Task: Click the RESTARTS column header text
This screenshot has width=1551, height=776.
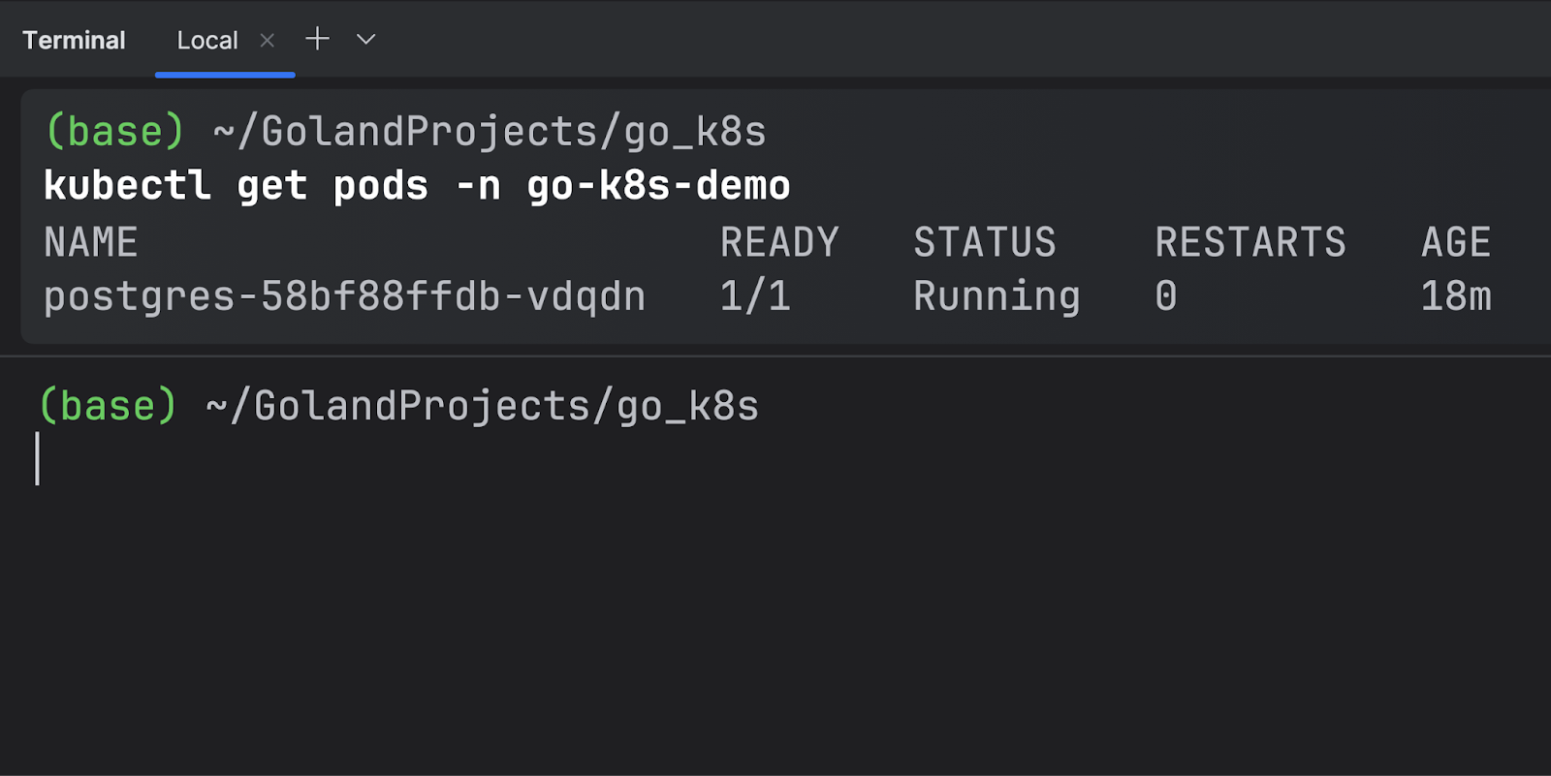Action: coord(1250,242)
